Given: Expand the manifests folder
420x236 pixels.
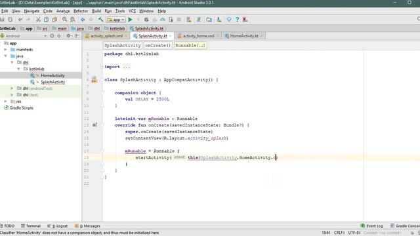Looking at the screenshot, I should click(x=5, y=50).
